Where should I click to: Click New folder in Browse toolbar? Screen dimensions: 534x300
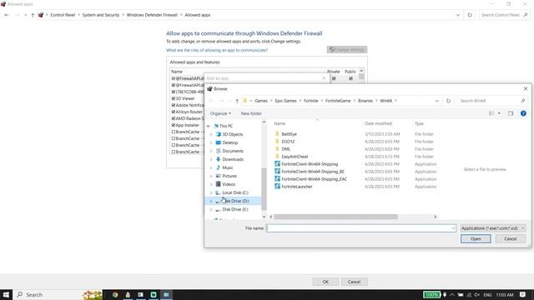coord(251,113)
